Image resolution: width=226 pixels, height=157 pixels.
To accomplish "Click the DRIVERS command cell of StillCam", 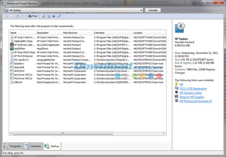I will 112,82.
